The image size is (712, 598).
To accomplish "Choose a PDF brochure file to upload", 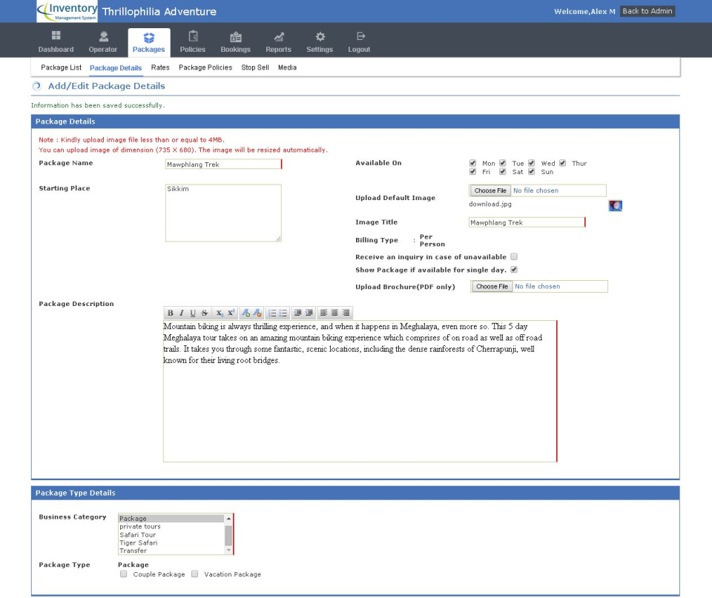I will tap(490, 286).
